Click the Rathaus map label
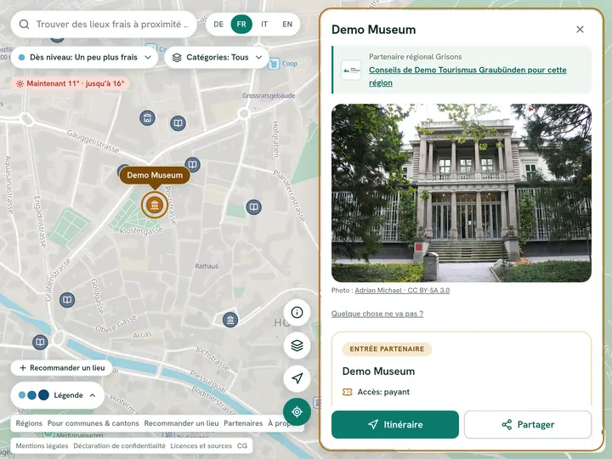This screenshot has height=459, width=612. (207, 266)
